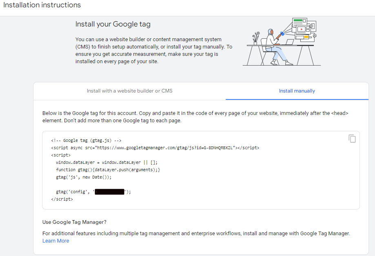Click the Google tag (gtag.js) comment line
375x256 pixels.
click(x=86, y=140)
